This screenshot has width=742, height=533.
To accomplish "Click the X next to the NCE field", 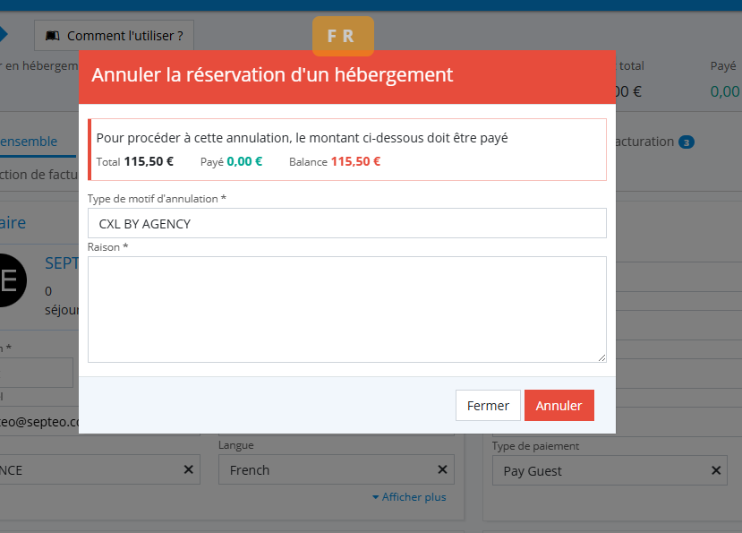I will [189, 469].
